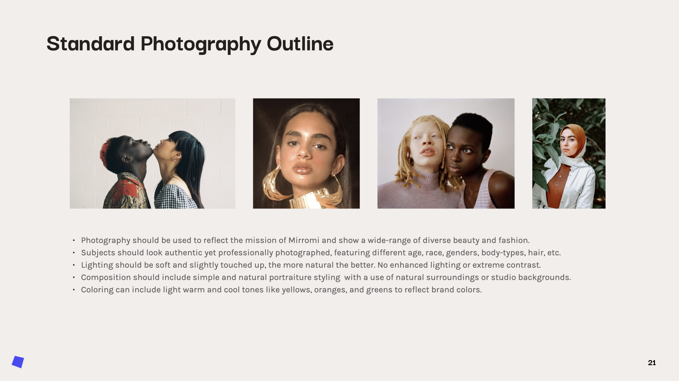Click the blue square logo icon
Screen dimensions: 679x381
click(x=18, y=362)
